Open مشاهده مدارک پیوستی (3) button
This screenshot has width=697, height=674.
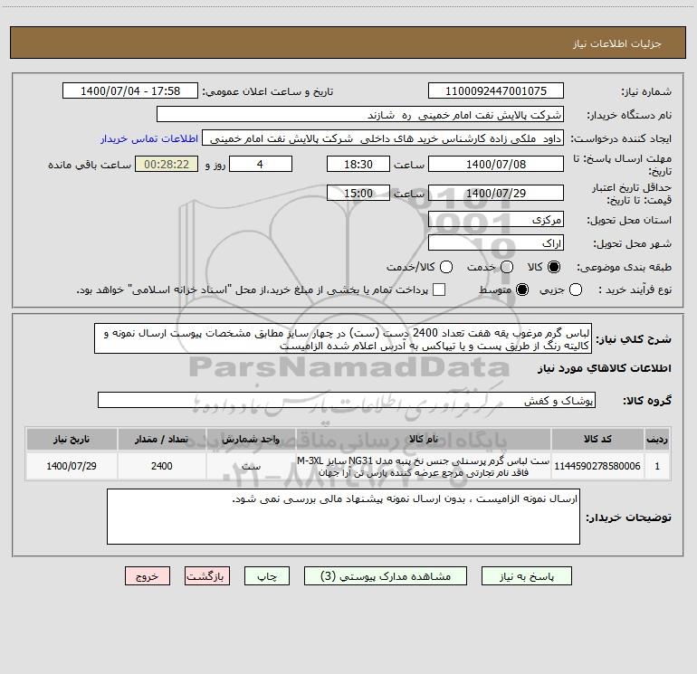click(386, 576)
